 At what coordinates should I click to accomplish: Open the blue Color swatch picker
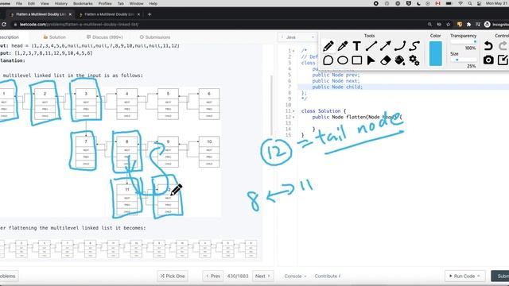[435, 53]
